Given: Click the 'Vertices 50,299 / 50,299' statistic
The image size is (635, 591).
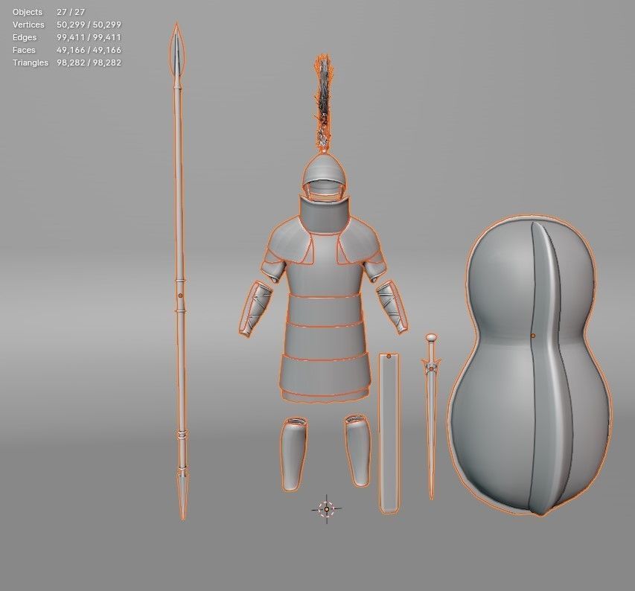Looking at the screenshot, I should tap(67, 25).
